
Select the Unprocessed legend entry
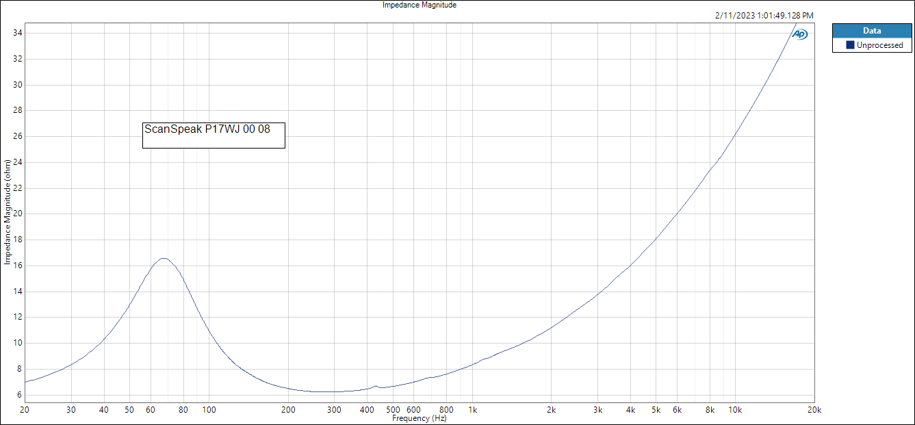tap(872, 45)
